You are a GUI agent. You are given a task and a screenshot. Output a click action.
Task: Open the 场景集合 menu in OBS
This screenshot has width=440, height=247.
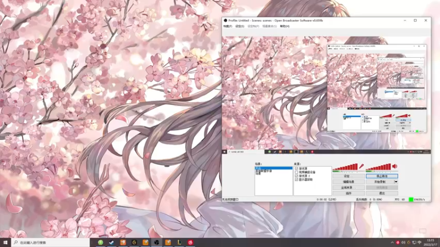click(269, 26)
